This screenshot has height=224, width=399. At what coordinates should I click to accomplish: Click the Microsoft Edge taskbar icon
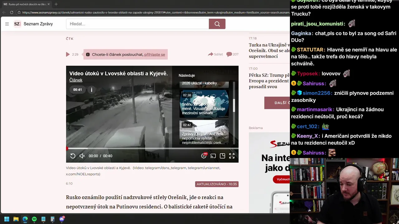[25, 219]
